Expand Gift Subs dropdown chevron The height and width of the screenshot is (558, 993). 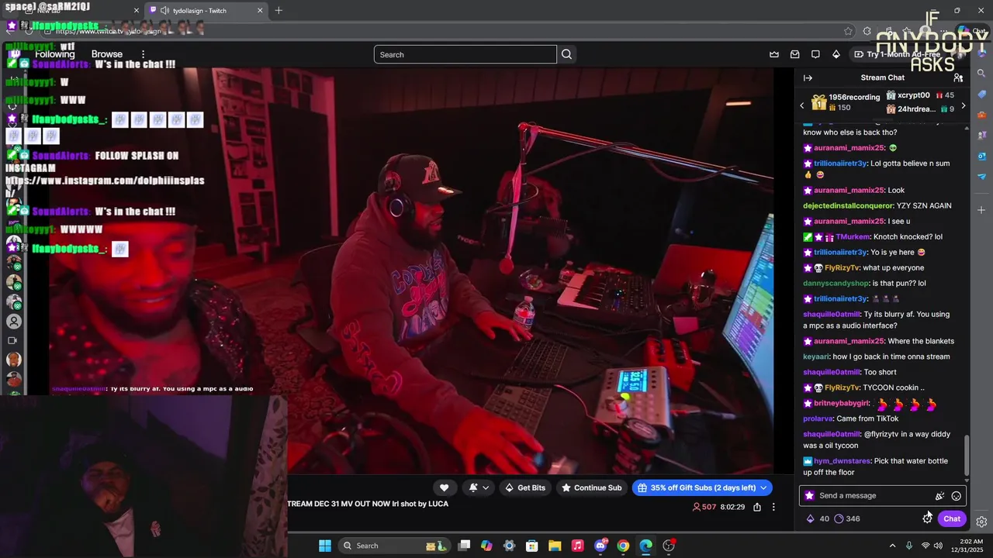764,487
